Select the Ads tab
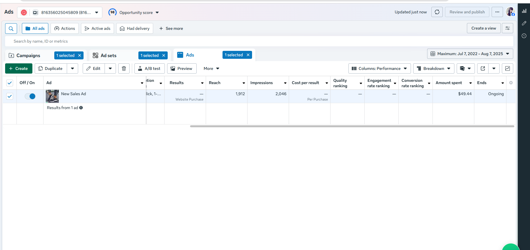The height and width of the screenshot is (250, 530). click(190, 55)
